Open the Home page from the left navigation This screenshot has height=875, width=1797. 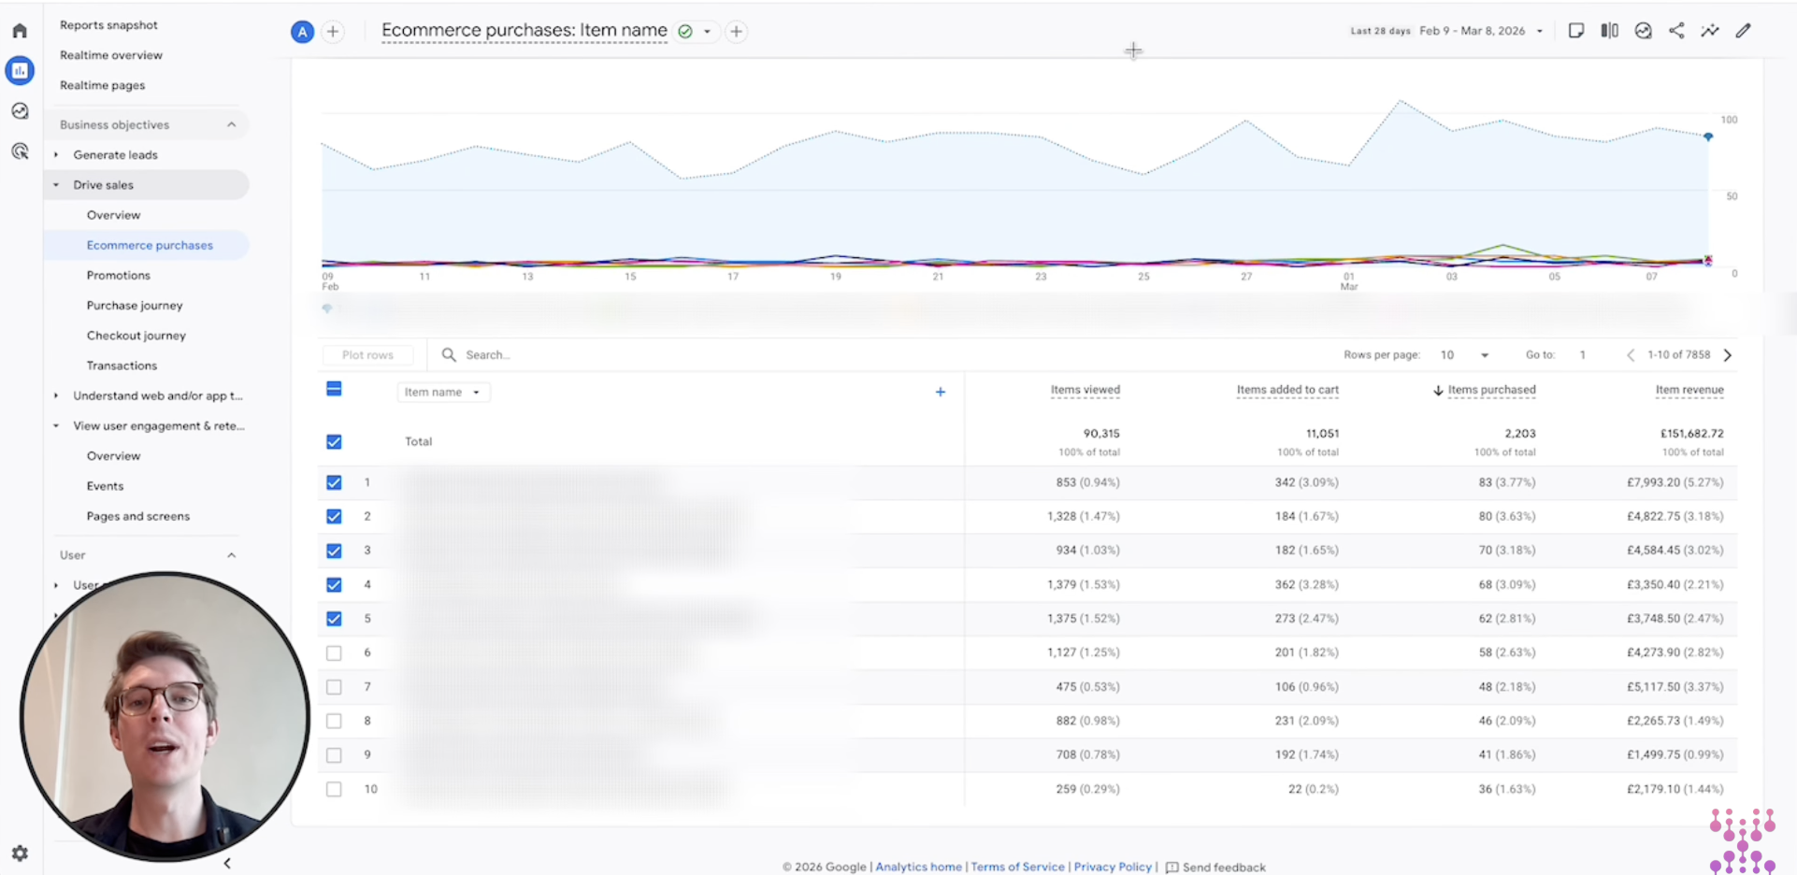point(20,30)
